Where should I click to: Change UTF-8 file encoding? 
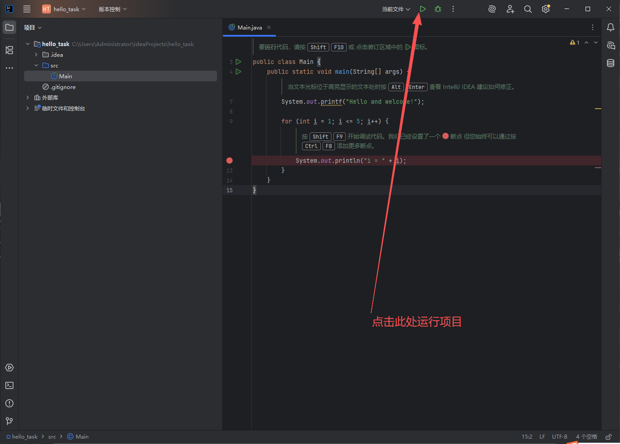(560, 437)
